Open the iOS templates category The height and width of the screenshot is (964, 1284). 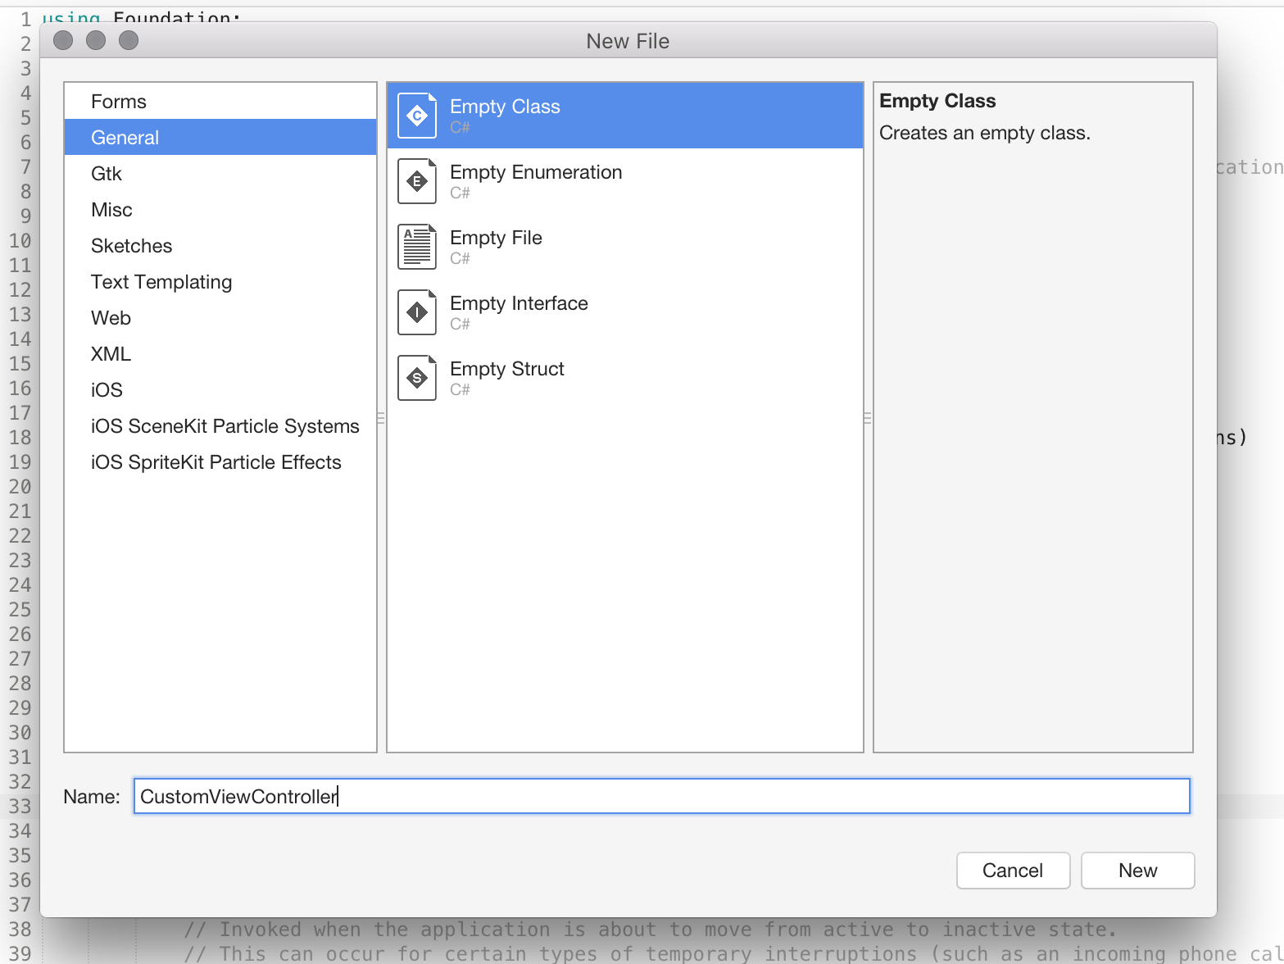click(x=107, y=389)
